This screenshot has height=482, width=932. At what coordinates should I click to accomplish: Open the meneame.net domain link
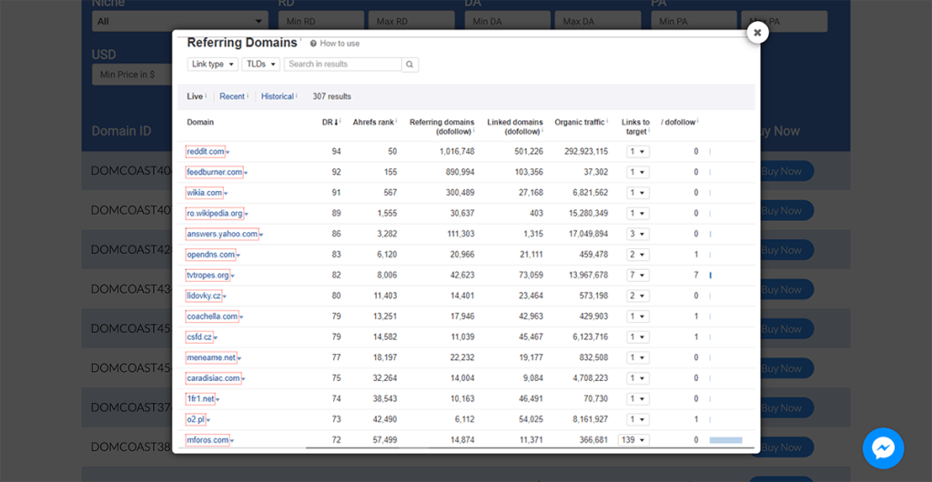[211, 357]
